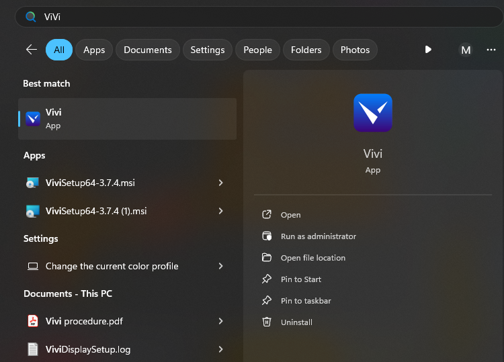This screenshot has height=362, width=504.
Task: Click the Uninstall trash can icon
Action: [x=267, y=322]
